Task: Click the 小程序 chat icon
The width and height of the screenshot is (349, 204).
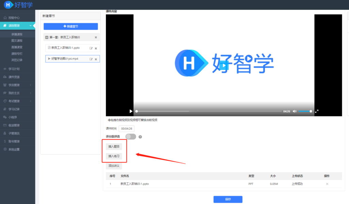Action: [5, 117]
